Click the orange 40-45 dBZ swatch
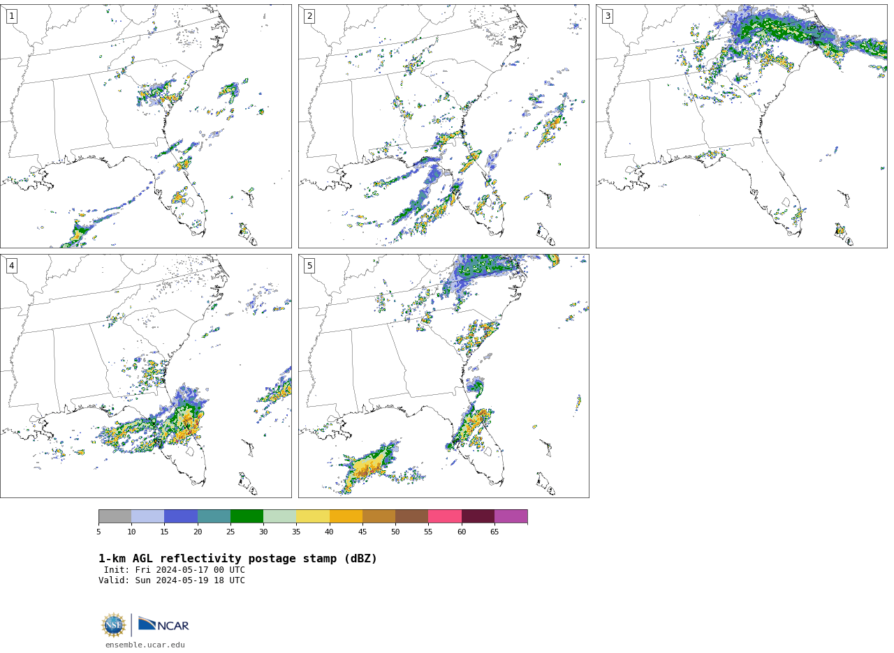The image size is (894, 653). point(346,516)
